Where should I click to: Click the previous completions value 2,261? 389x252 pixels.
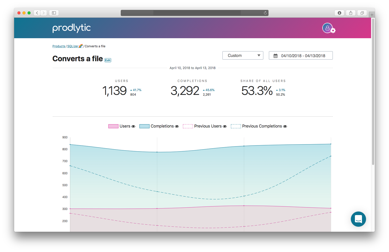tap(207, 95)
